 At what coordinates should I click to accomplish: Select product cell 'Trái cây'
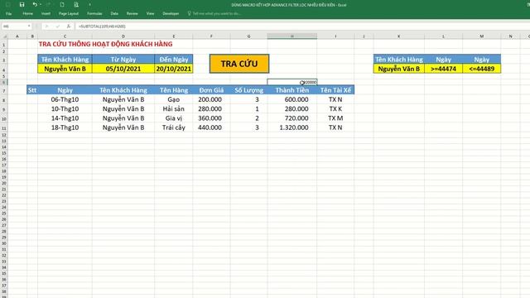pos(174,127)
